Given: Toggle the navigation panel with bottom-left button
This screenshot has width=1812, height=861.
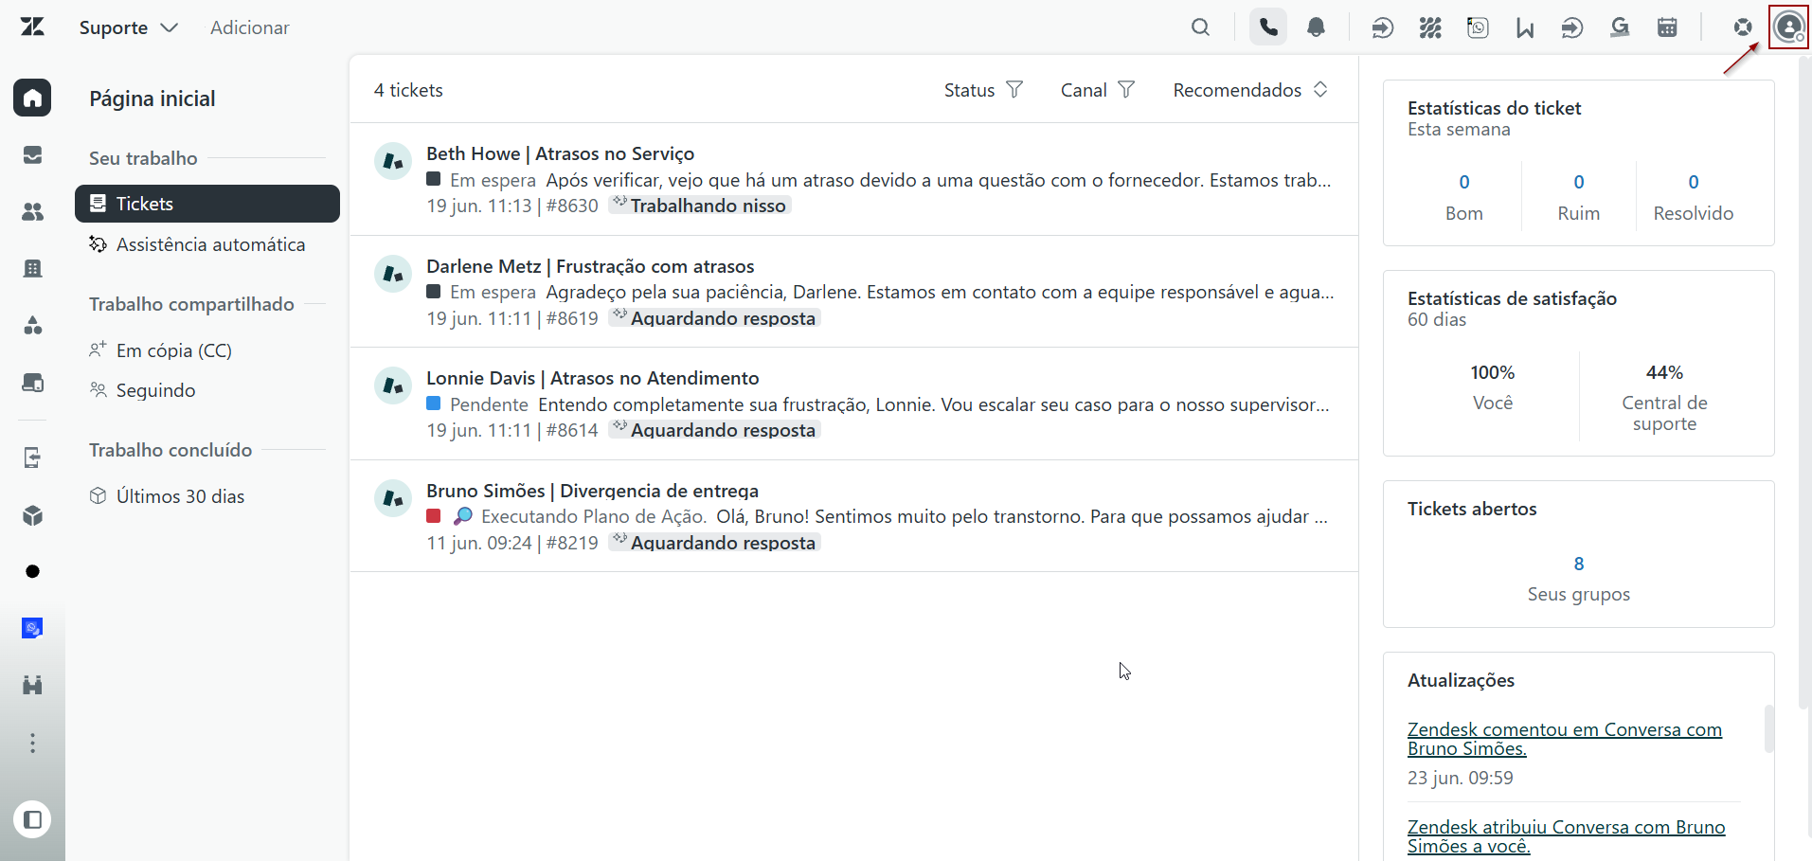Looking at the screenshot, I should [32, 819].
